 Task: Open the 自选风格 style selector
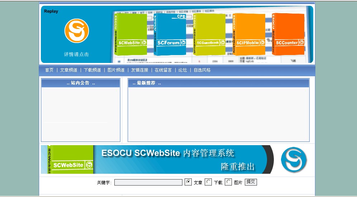point(202,70)
